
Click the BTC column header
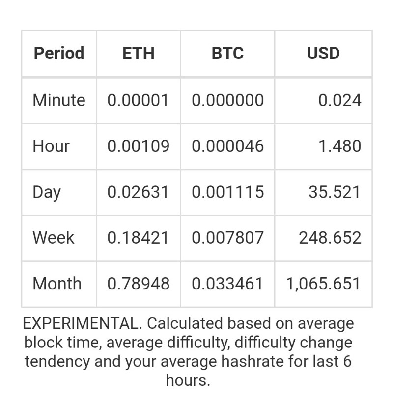coord(227,53)
